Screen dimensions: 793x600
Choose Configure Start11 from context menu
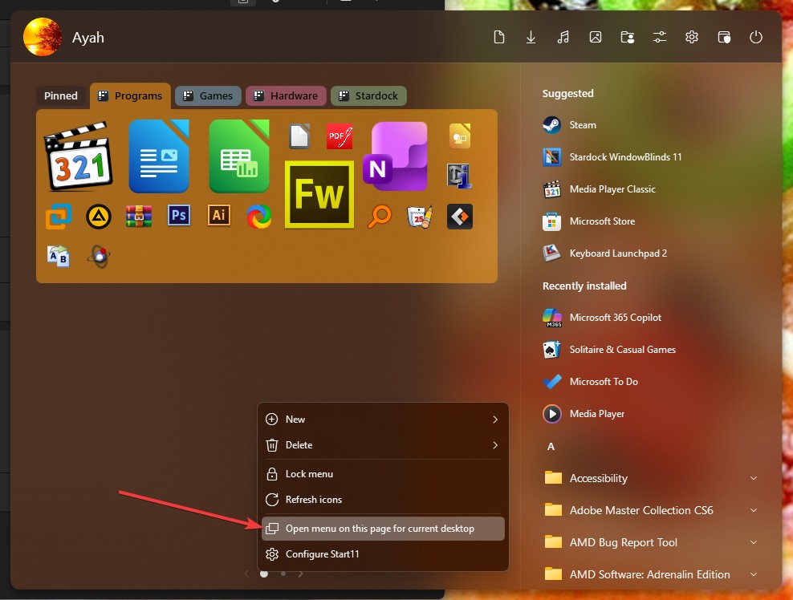323,554
